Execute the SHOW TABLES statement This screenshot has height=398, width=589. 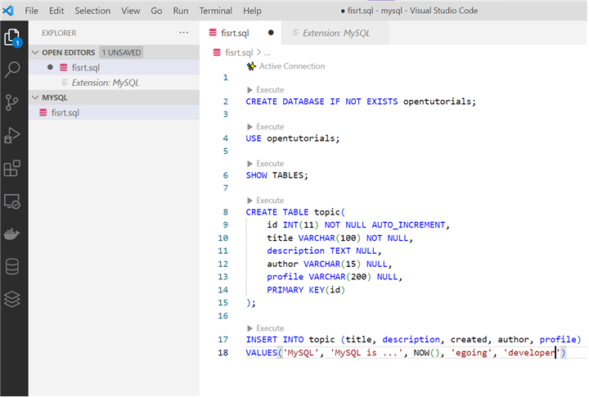(x=266, y=164)
